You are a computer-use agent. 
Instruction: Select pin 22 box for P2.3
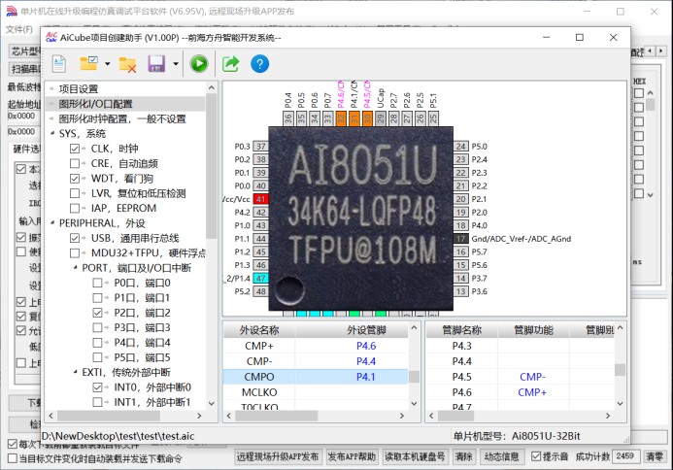click(x=460, y=173)
